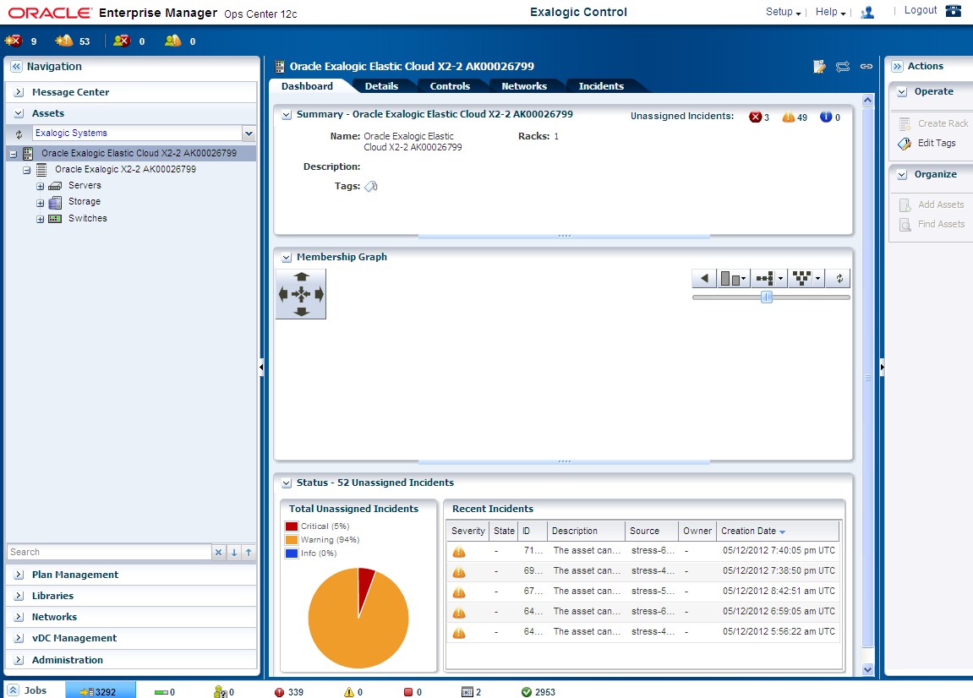Click the Critical red legend swatch
The width and height of the screenshot is (973, 698).
[x=291, y=526]
